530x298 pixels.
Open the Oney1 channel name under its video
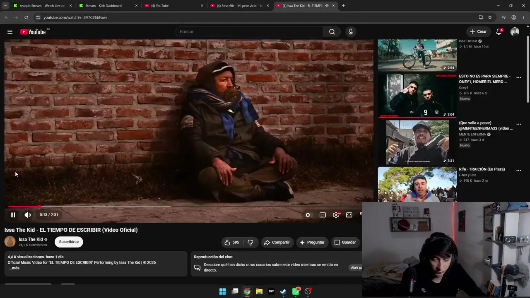pyautogui.click(x=463, y=88)
